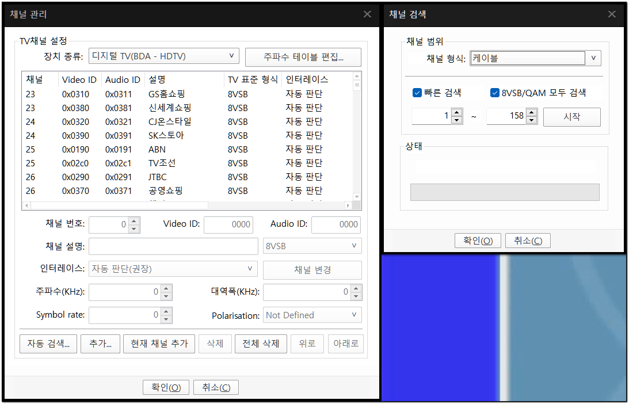This screenshot has height=404, width=629.
Task: Select the CJ온스타일 channel row
Action: (x=188, y=121)
